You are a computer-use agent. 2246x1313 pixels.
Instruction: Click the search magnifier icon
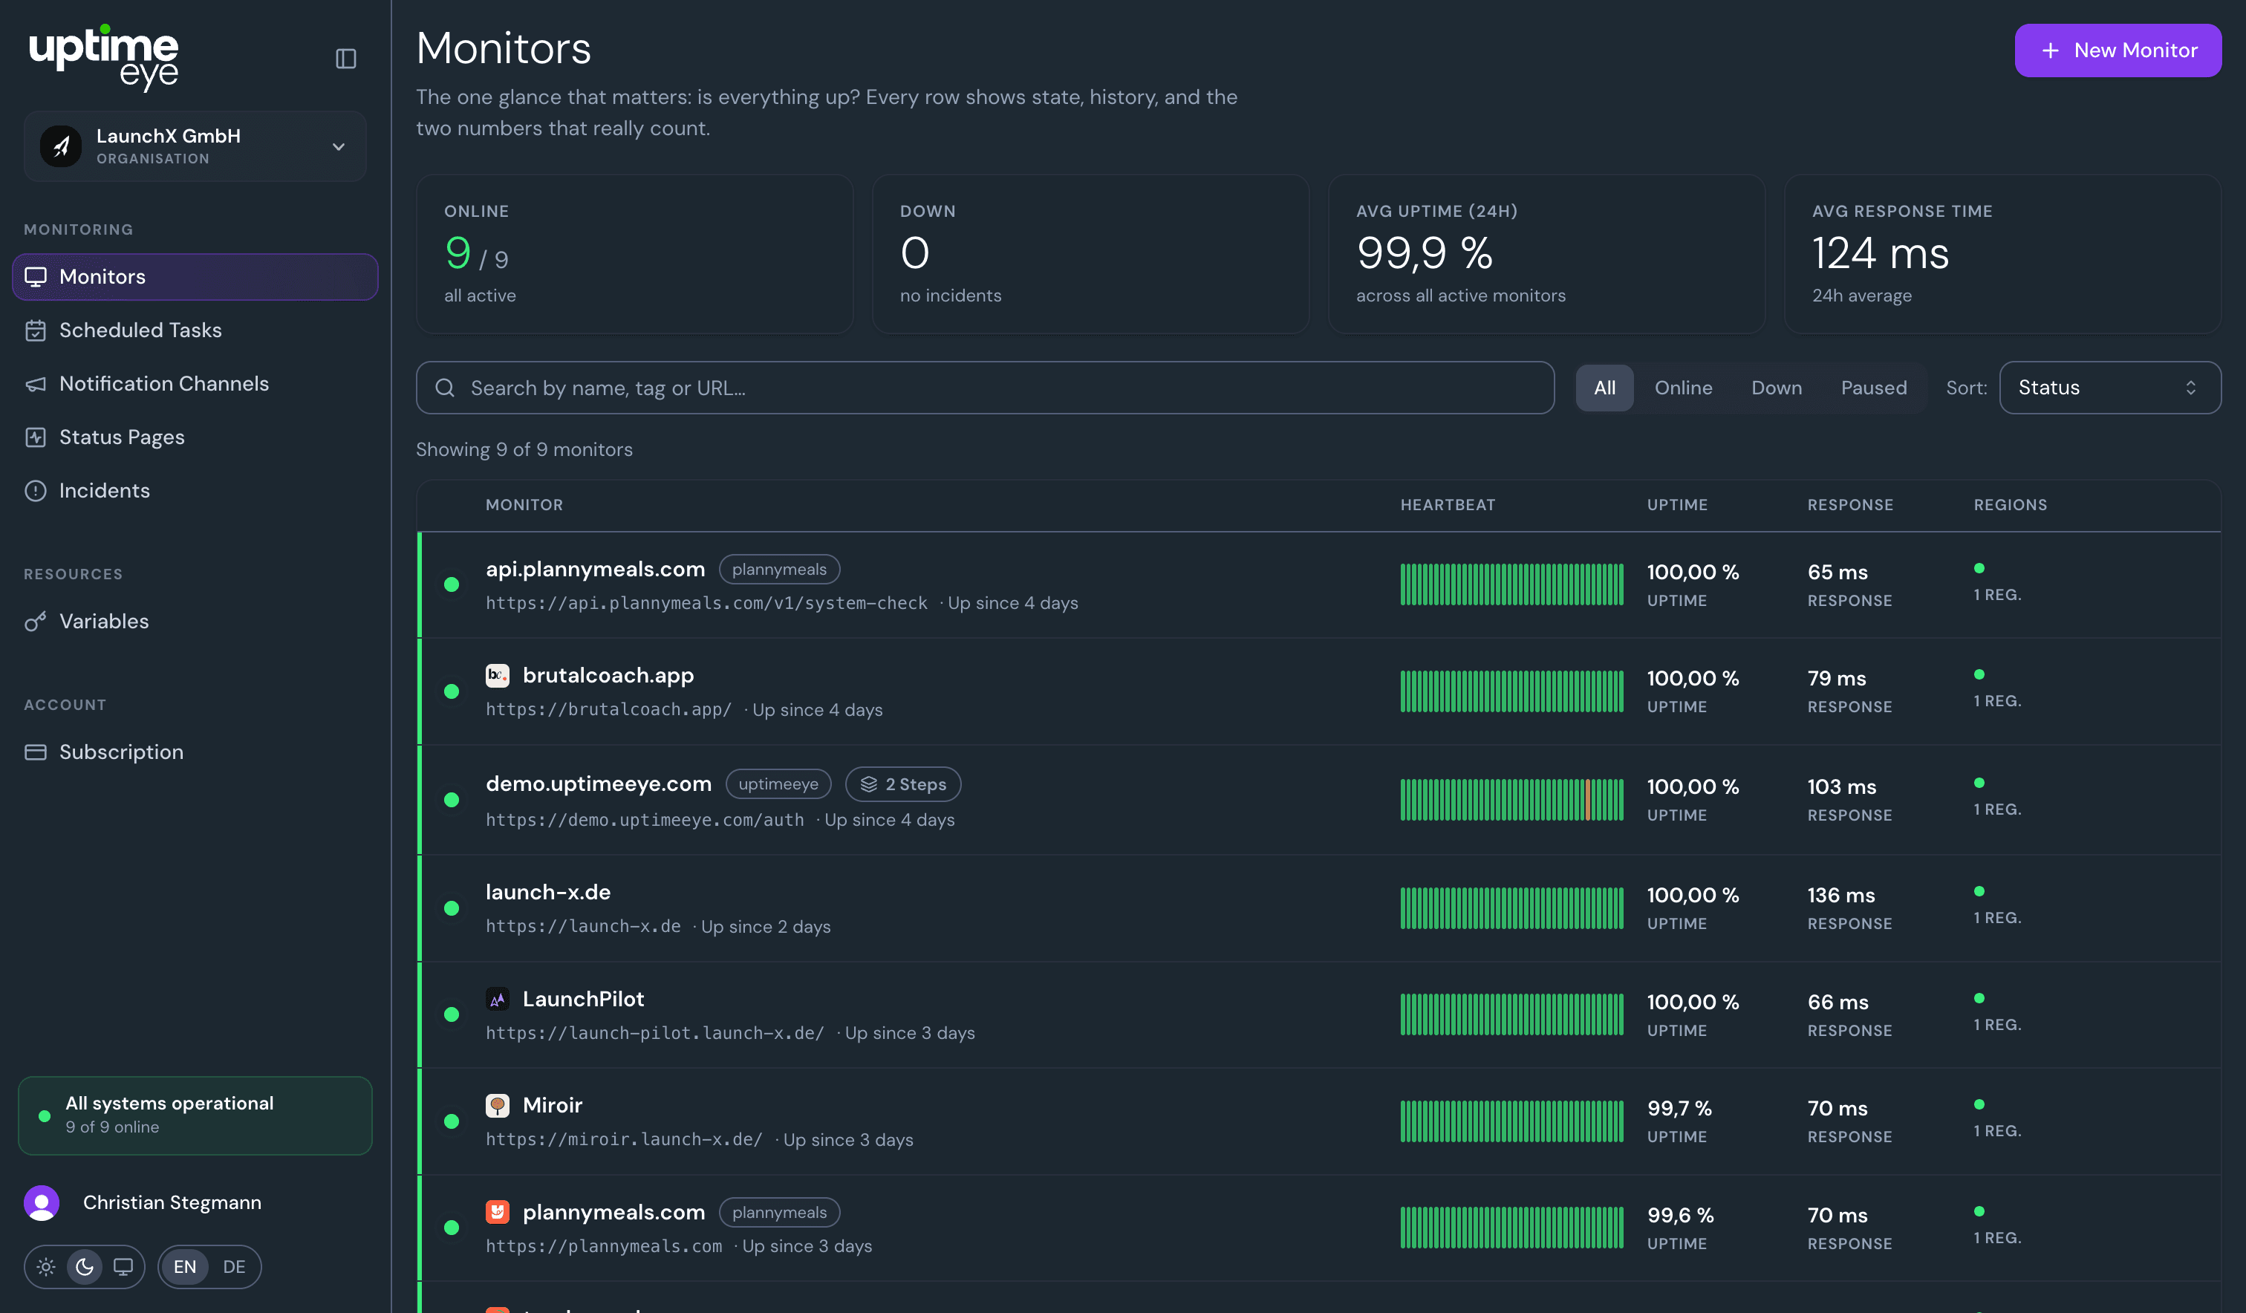445,388
